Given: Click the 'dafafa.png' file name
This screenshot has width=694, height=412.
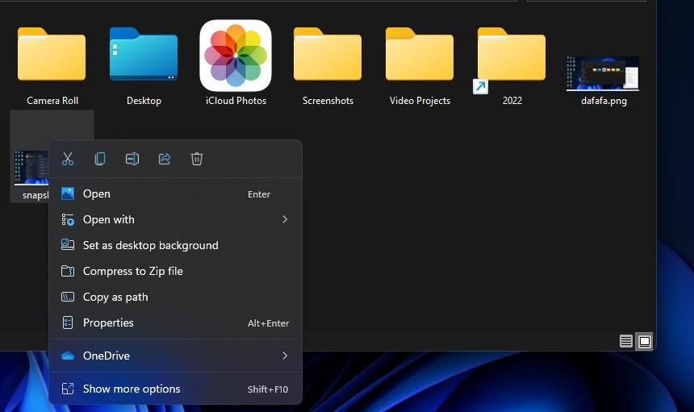Looking at the screenshot, I should click(x=604, y=102).
